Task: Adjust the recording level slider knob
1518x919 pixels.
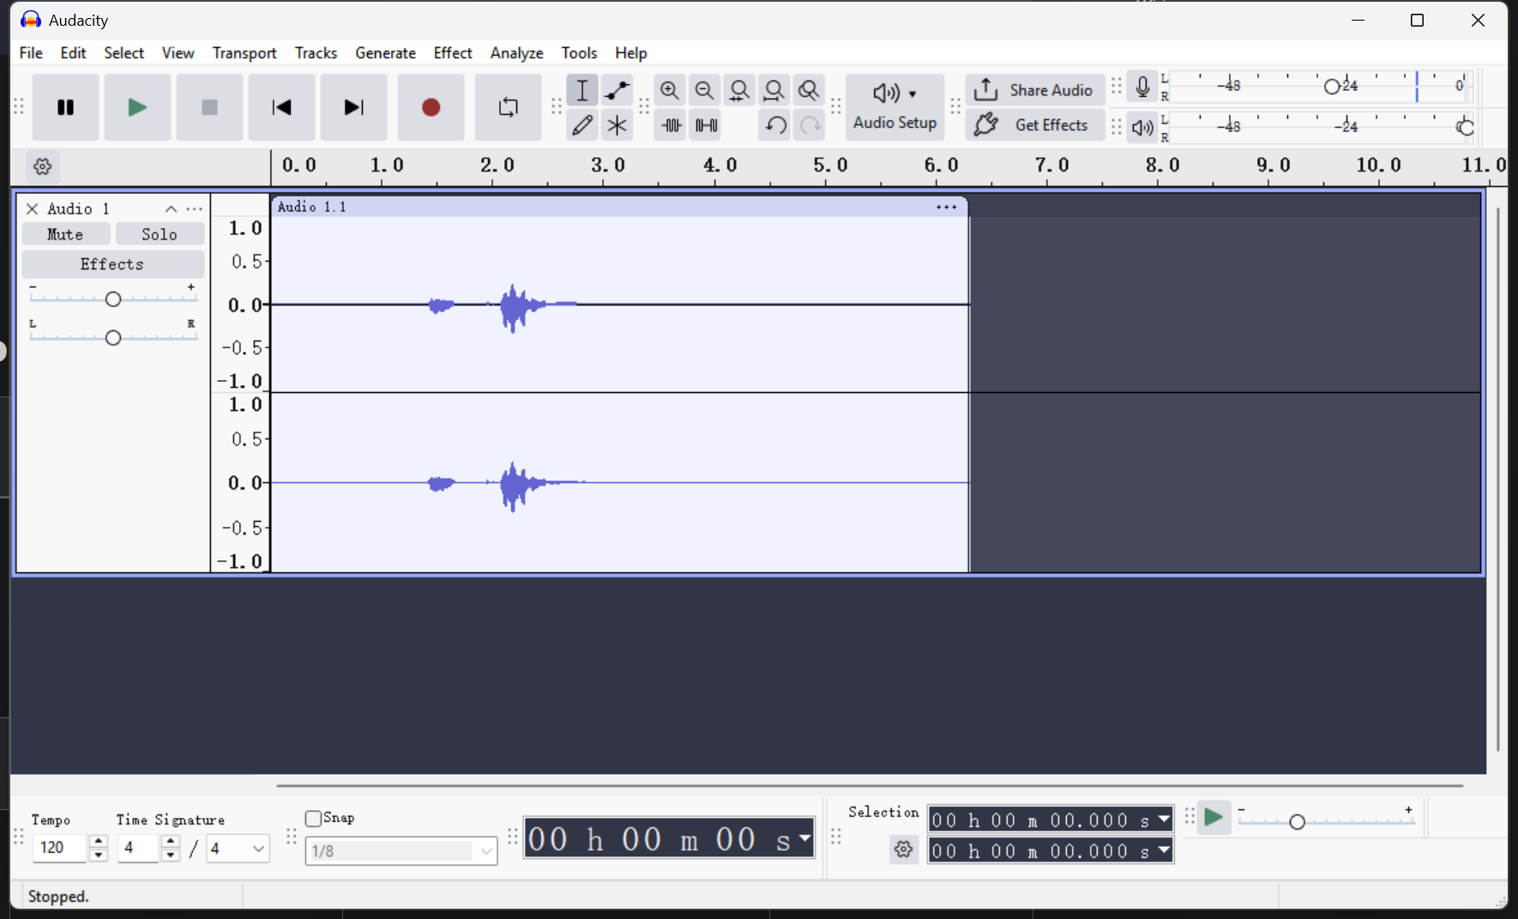Action: 1332,87
